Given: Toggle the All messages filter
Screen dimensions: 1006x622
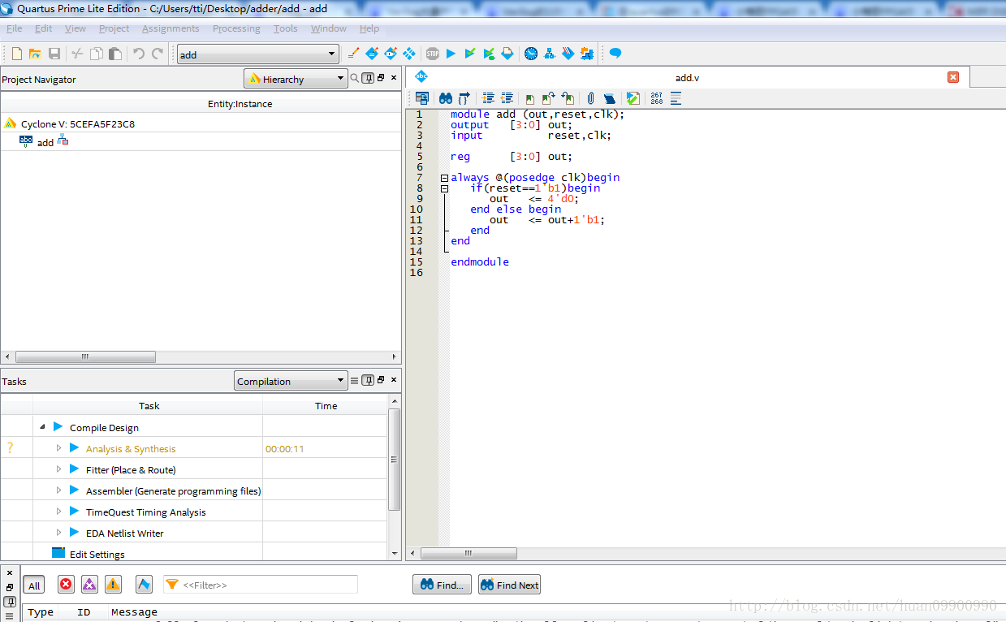Looking at the screenshot, I should point(34,585).
